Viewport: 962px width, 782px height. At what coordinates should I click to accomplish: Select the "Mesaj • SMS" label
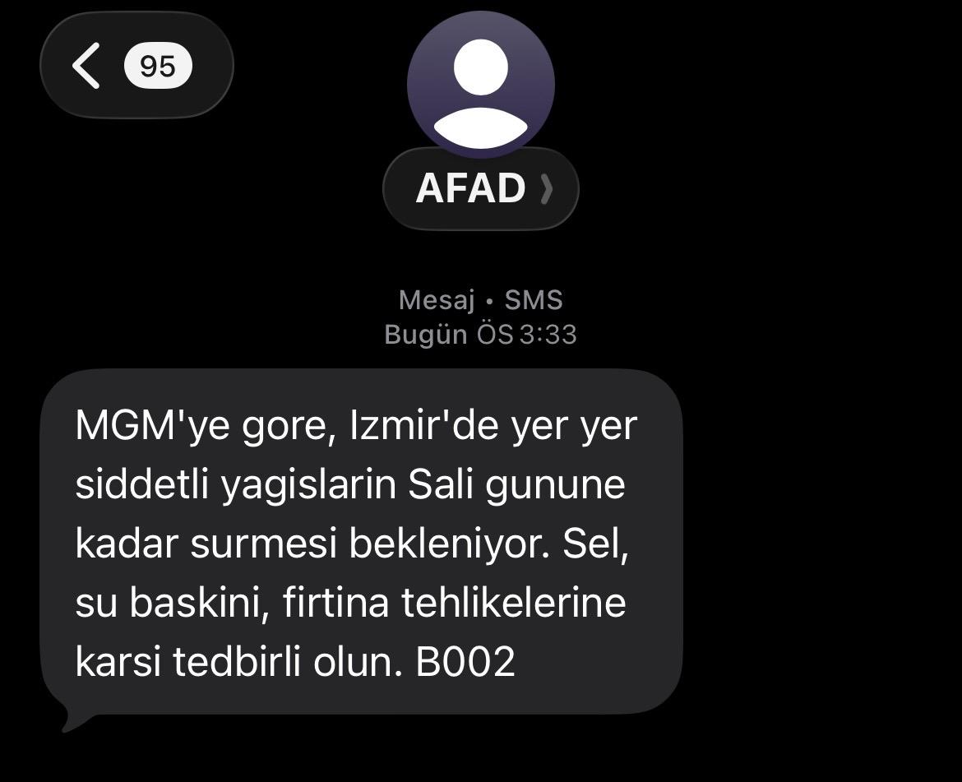(480, 300)
